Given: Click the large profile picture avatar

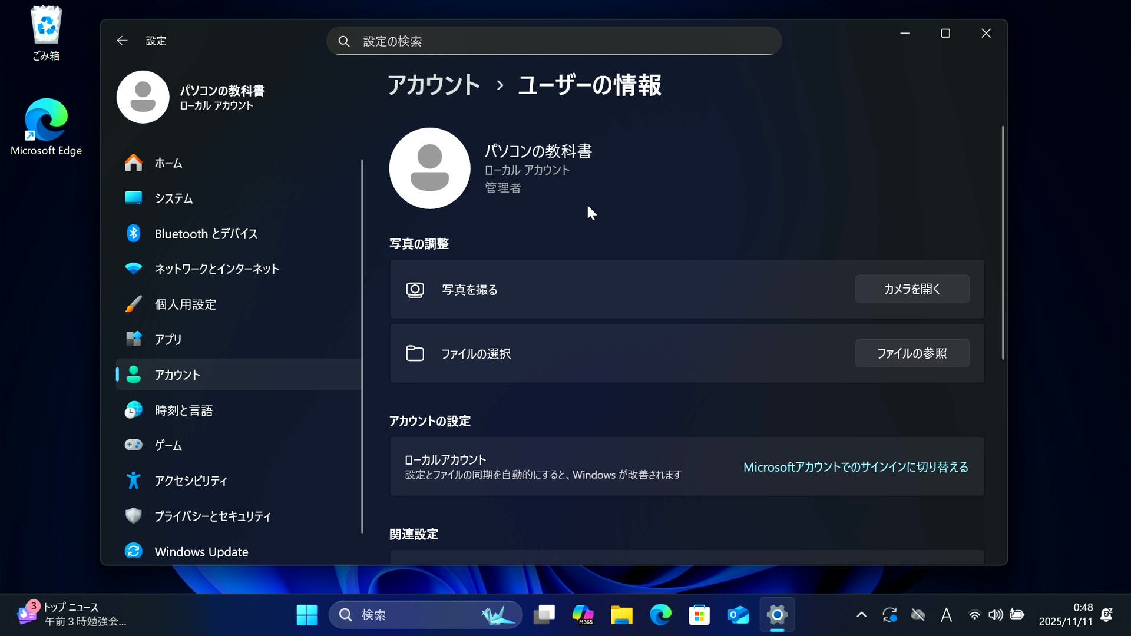Looking at the screenshot, I should coord(429,168).
